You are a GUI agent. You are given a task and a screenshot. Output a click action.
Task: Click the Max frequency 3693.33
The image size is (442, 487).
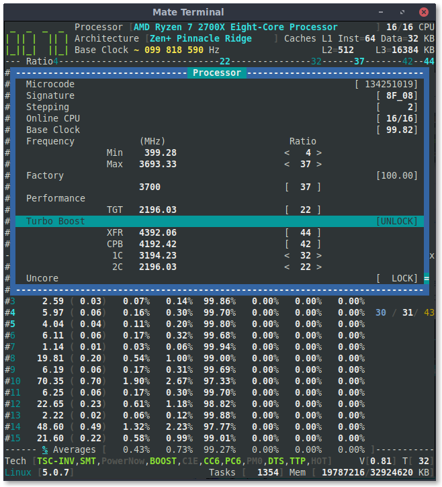[158, 165]
